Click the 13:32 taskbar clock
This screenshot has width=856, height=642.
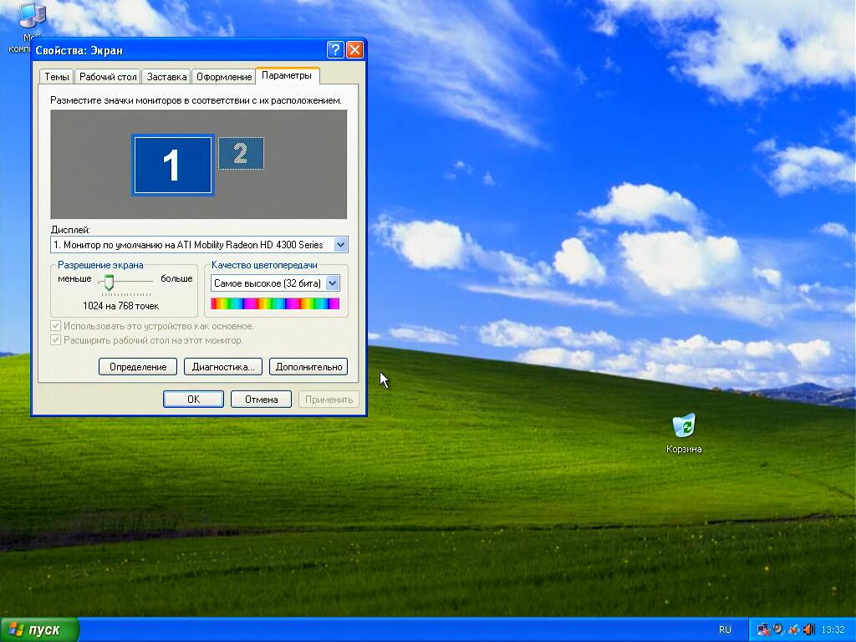[833, 629]
